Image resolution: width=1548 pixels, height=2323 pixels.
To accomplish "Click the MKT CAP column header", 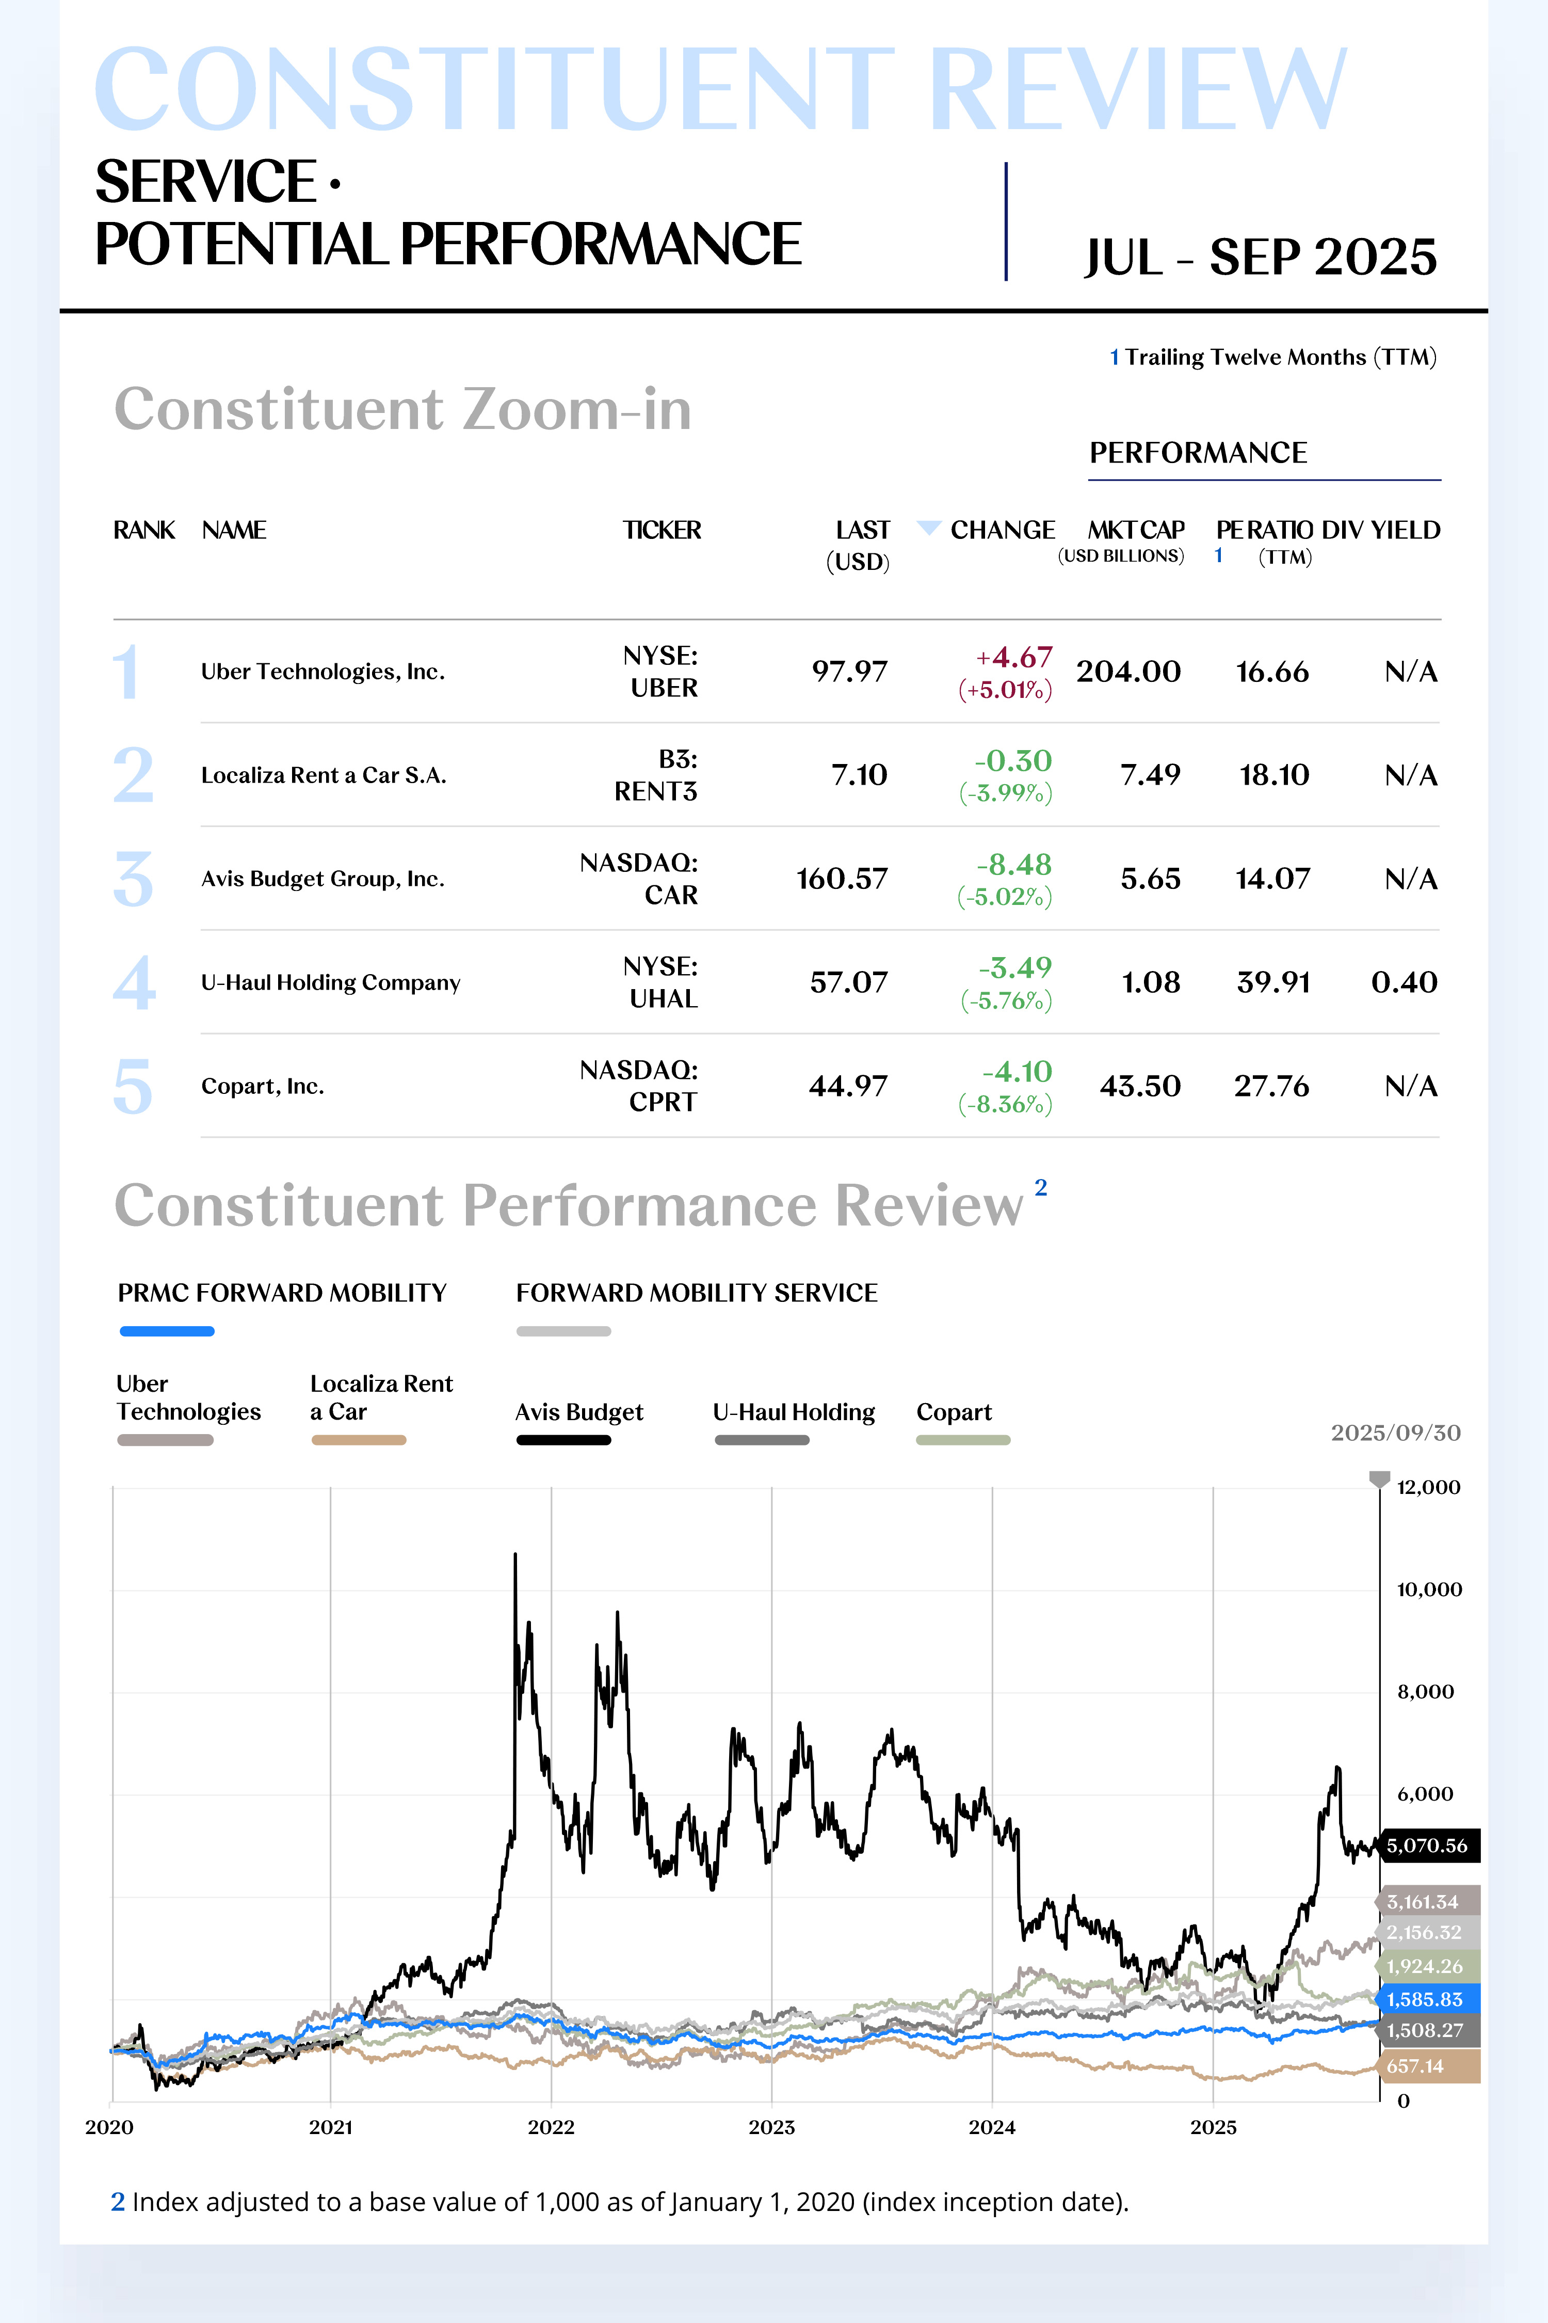I will (x=1135, y=530).
